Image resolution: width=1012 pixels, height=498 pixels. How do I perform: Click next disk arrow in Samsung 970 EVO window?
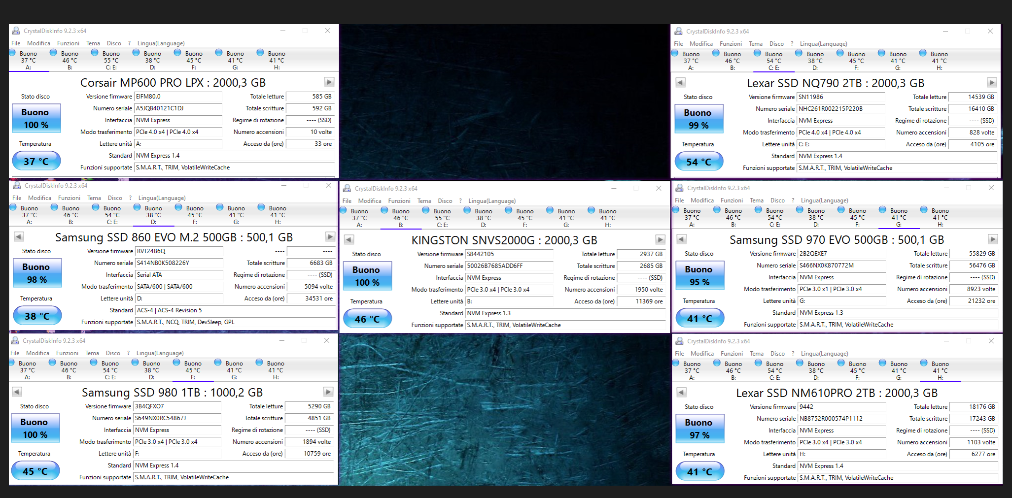(993, 239)
